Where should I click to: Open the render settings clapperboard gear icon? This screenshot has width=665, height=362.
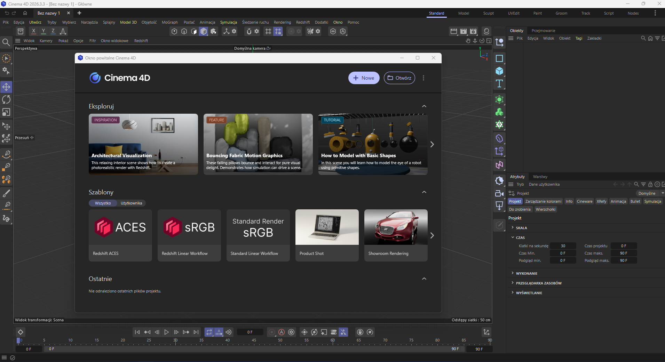point(473,31)
